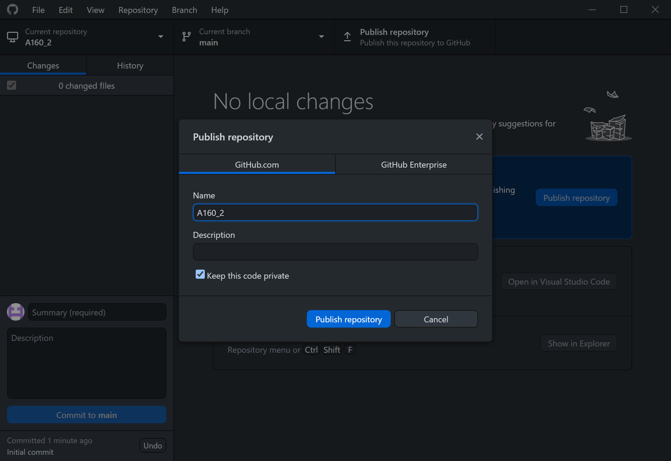
Task: Open the Repository menu
Action: (138, 10)
